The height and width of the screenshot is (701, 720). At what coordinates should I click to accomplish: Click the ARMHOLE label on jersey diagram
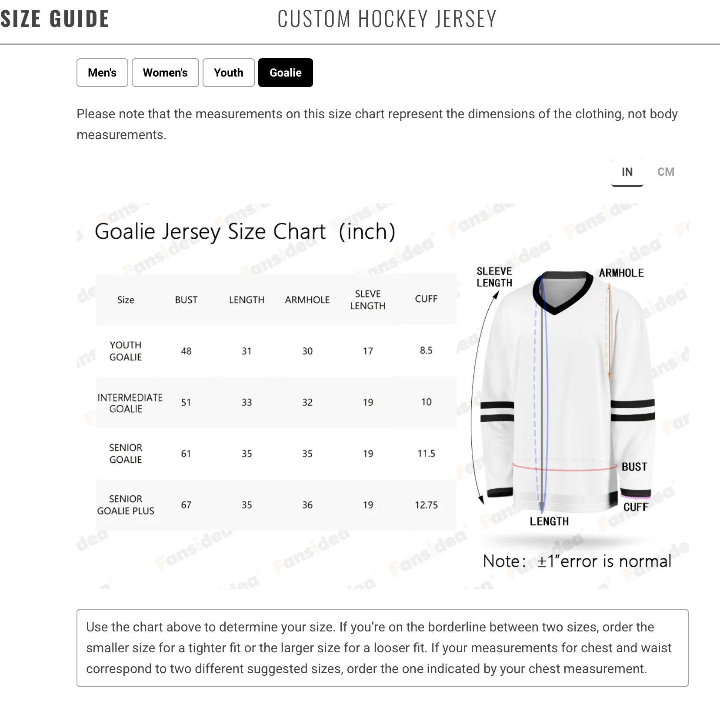[621, 273]
